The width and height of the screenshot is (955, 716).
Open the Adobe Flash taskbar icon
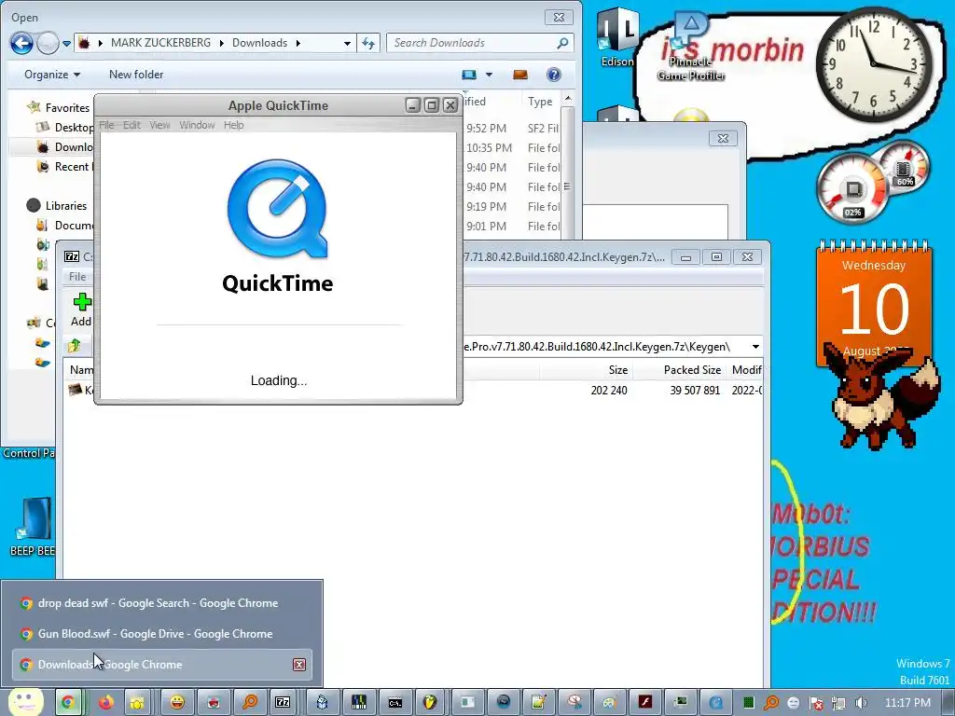click(645, 702)
